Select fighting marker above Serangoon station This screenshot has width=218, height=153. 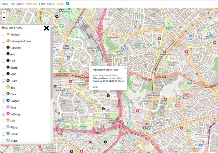[159, 39]
